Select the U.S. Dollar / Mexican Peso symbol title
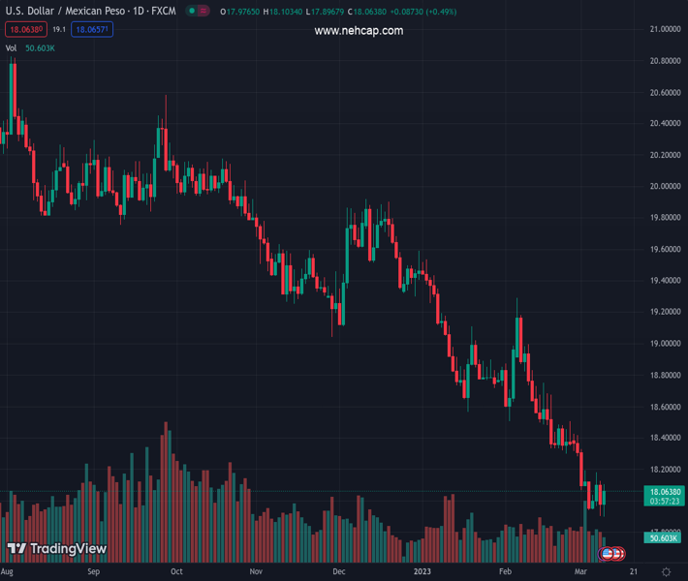The width and height of the screenshot is (688, 581). click(90, 11)
